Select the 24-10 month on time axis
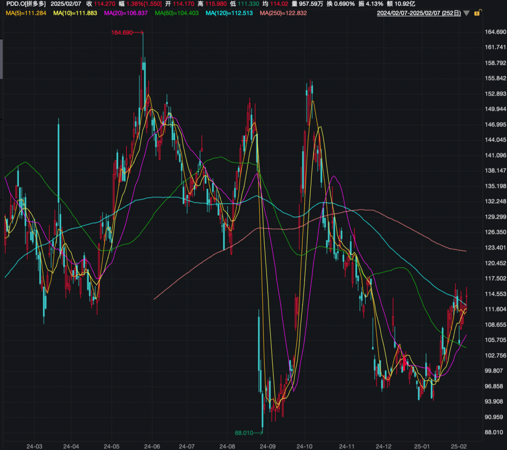Image resolution: width=507 pixels, height=450 pixels. (305, 446)
